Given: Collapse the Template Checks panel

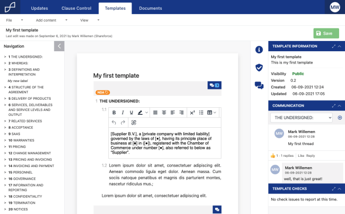Looking at the screenshot, I should click(340, 189).
